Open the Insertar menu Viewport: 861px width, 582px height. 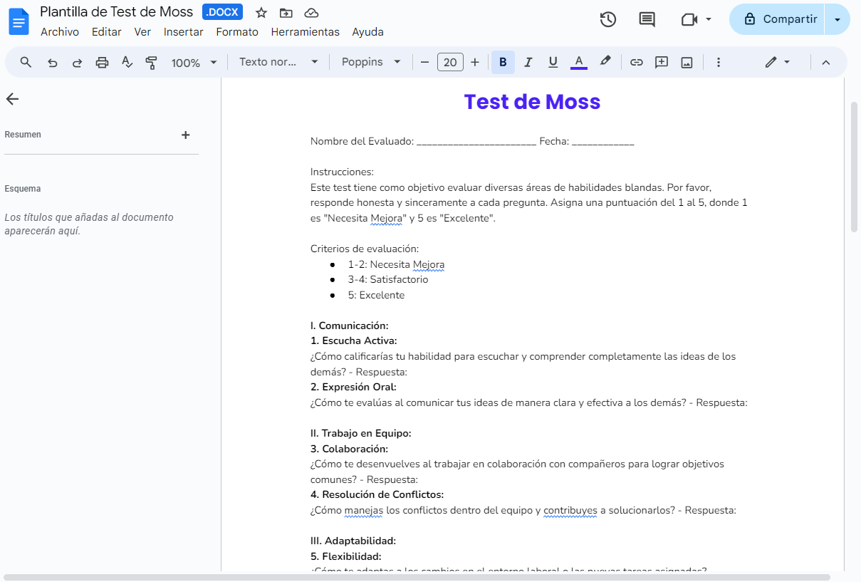click(x=183, y=31)
